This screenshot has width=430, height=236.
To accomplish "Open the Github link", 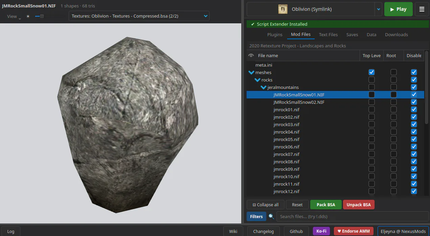I will [x=296, y=231].
